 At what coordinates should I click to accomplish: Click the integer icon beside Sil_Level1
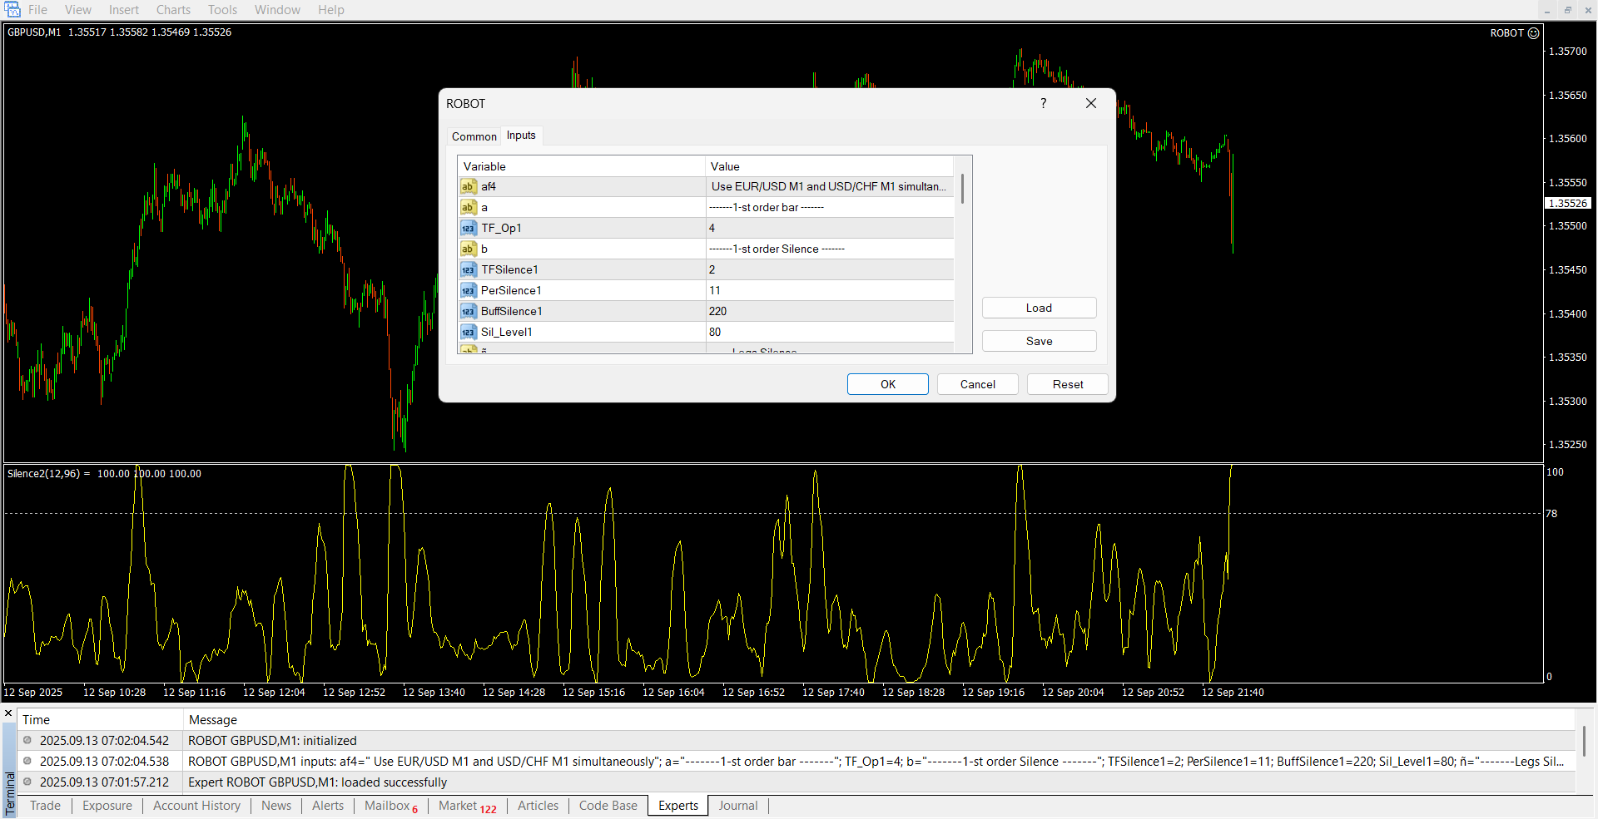click(469, 333)
